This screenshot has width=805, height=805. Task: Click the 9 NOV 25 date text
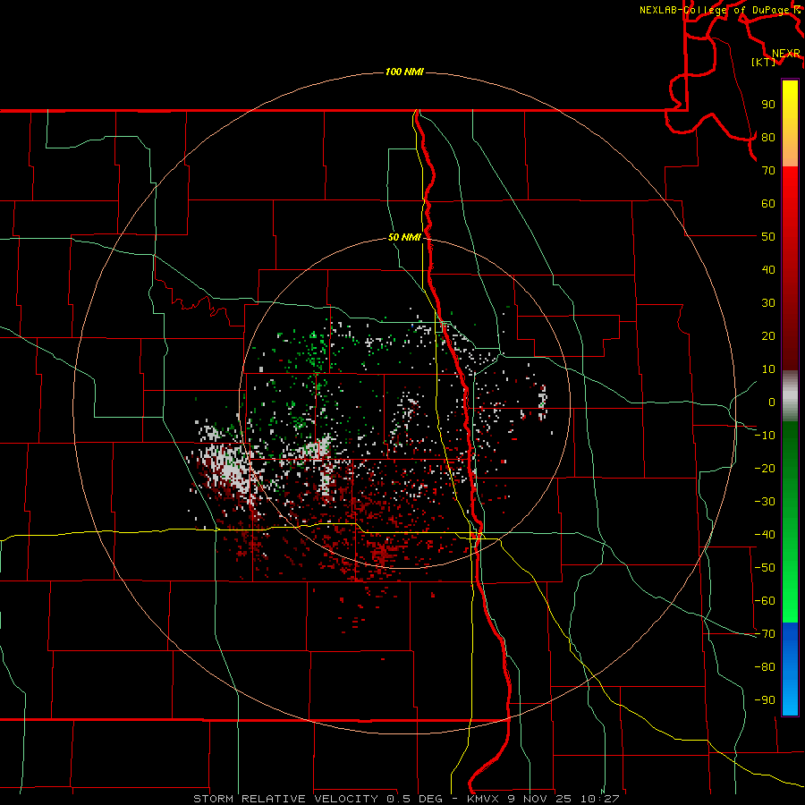(x=539, y=799)
